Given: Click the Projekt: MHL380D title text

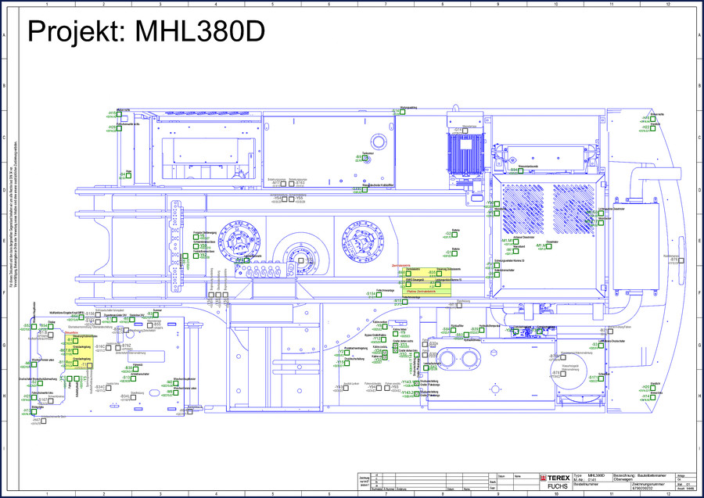Looking at the screenshot, I should [146, 31].
